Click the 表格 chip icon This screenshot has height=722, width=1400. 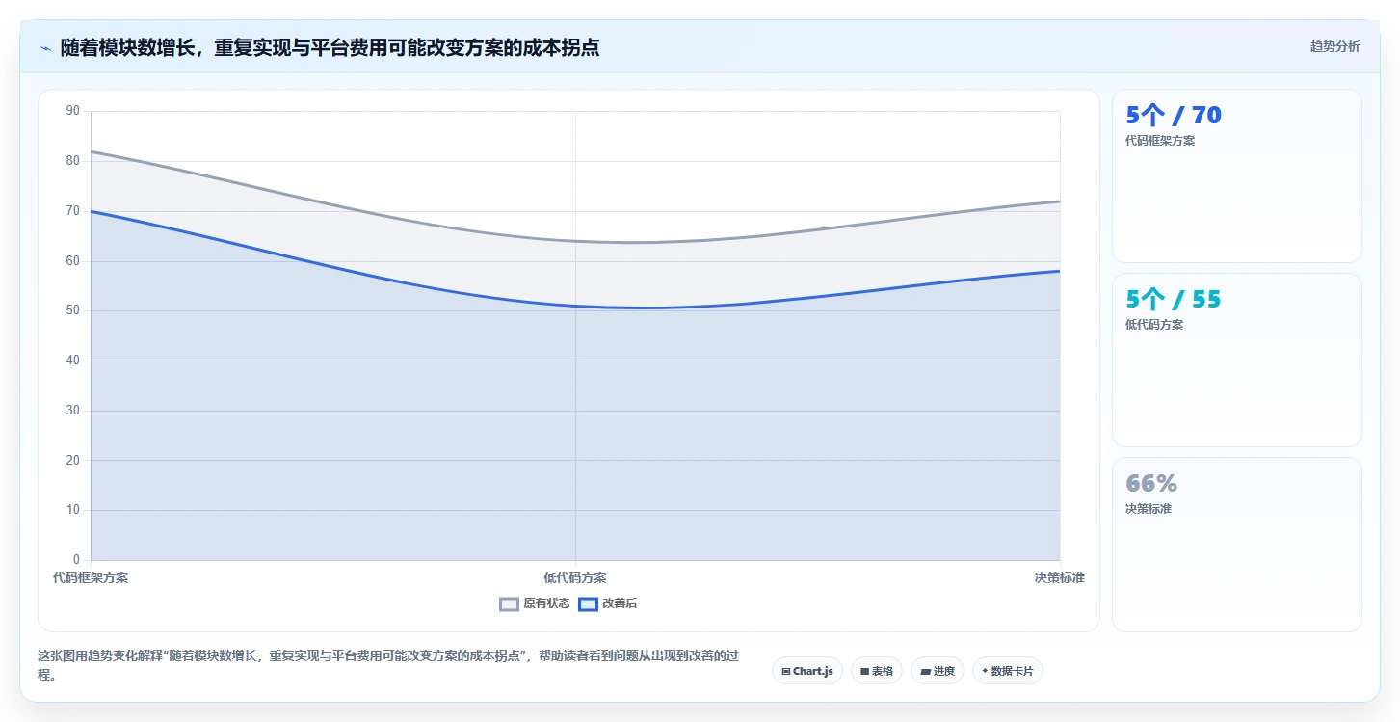click(864, 671)
